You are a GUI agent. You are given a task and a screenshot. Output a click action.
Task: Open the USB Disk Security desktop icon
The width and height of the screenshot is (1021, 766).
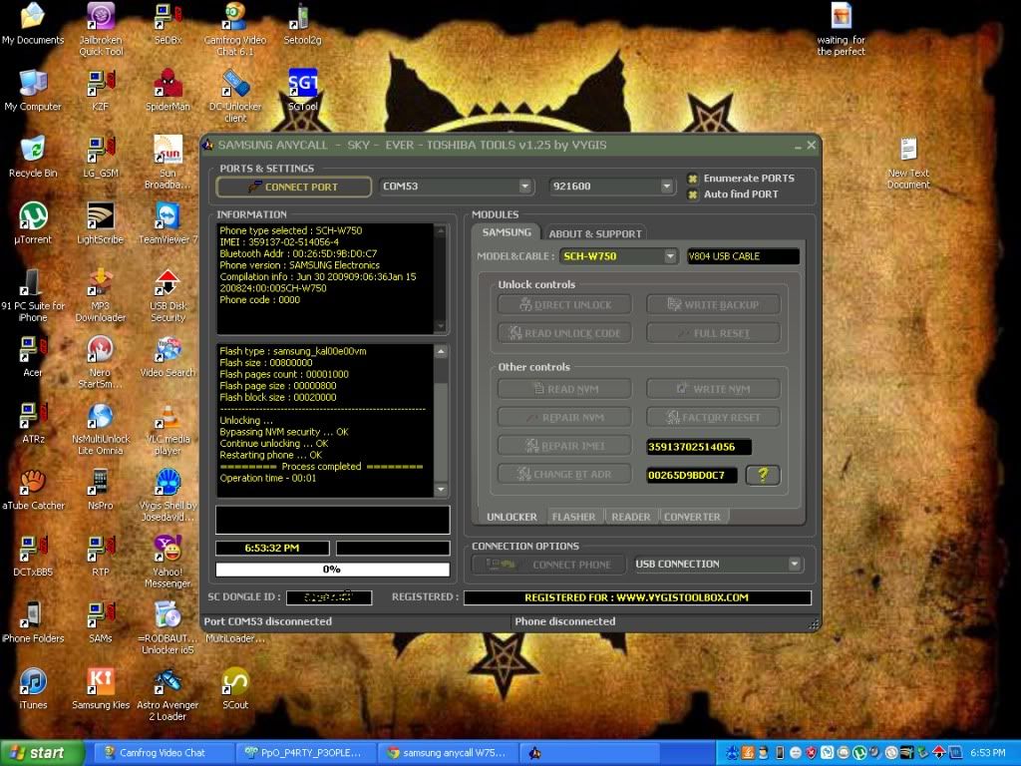tap(168, 295)
